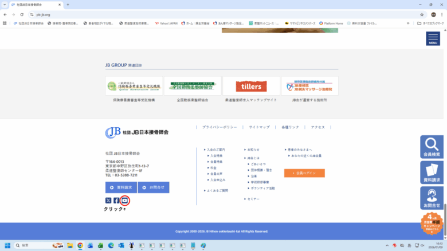Open the hamburger MENU button
Screen dimensions: 447x251
click(433, 38)
